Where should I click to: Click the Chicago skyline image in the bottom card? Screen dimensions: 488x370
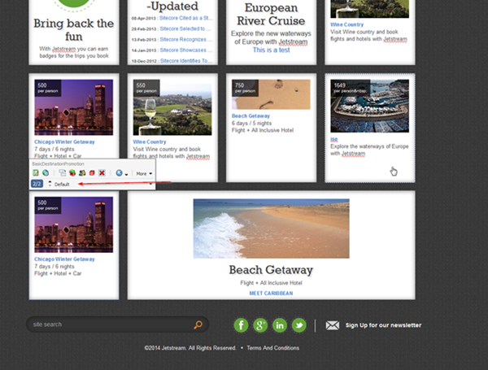click(74, 224)
